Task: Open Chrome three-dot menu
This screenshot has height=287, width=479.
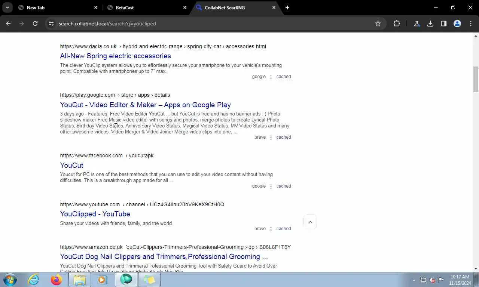Action: point(471,24)
